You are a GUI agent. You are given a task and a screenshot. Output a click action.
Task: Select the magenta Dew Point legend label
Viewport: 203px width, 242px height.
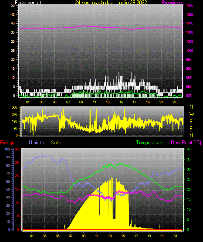coord(186,143)
